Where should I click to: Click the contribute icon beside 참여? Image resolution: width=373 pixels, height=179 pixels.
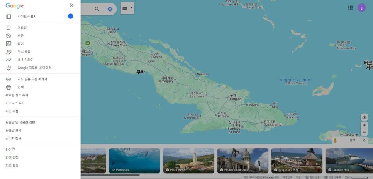click(8, 44)
